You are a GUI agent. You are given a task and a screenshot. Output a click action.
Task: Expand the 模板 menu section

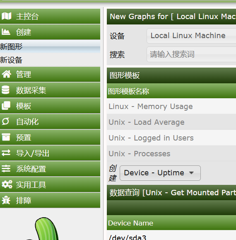click(50, 106)
